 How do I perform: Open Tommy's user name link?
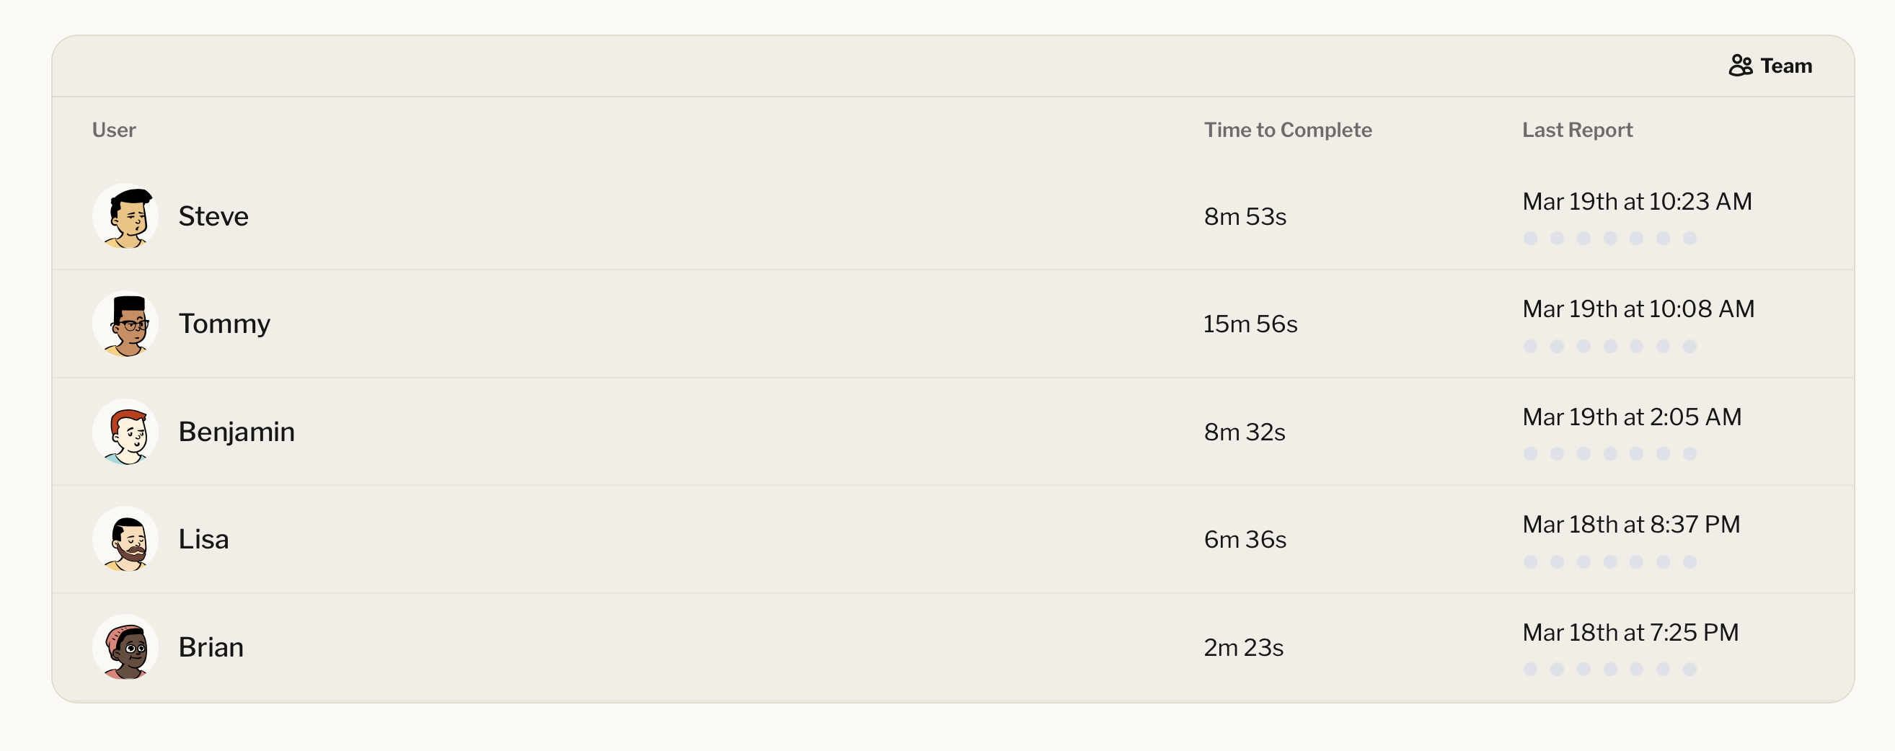click(x=224, y=324)
